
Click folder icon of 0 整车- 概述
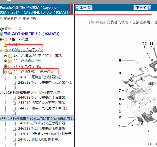[5, 40]
